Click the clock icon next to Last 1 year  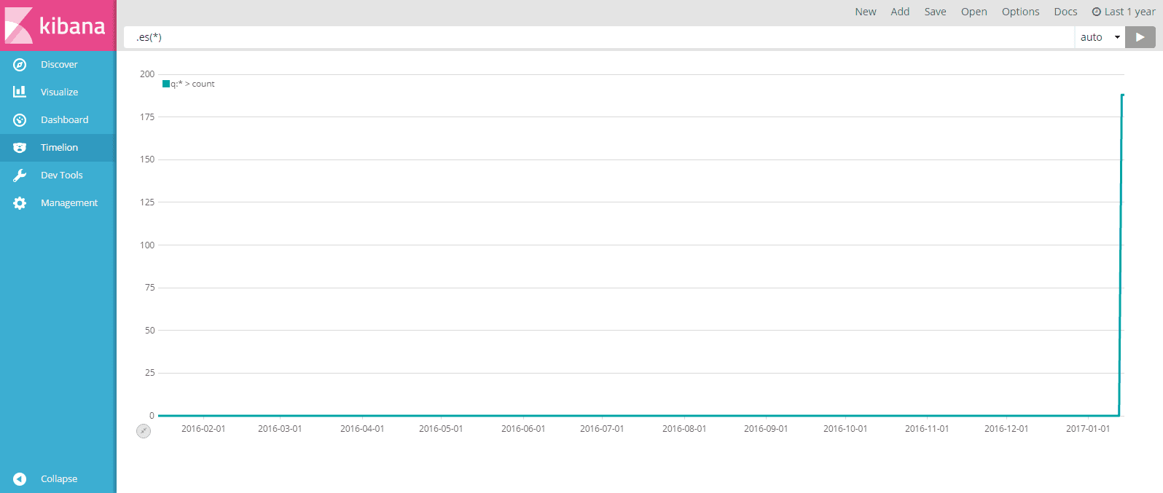pyautogui.click(x=1096, y=12)
